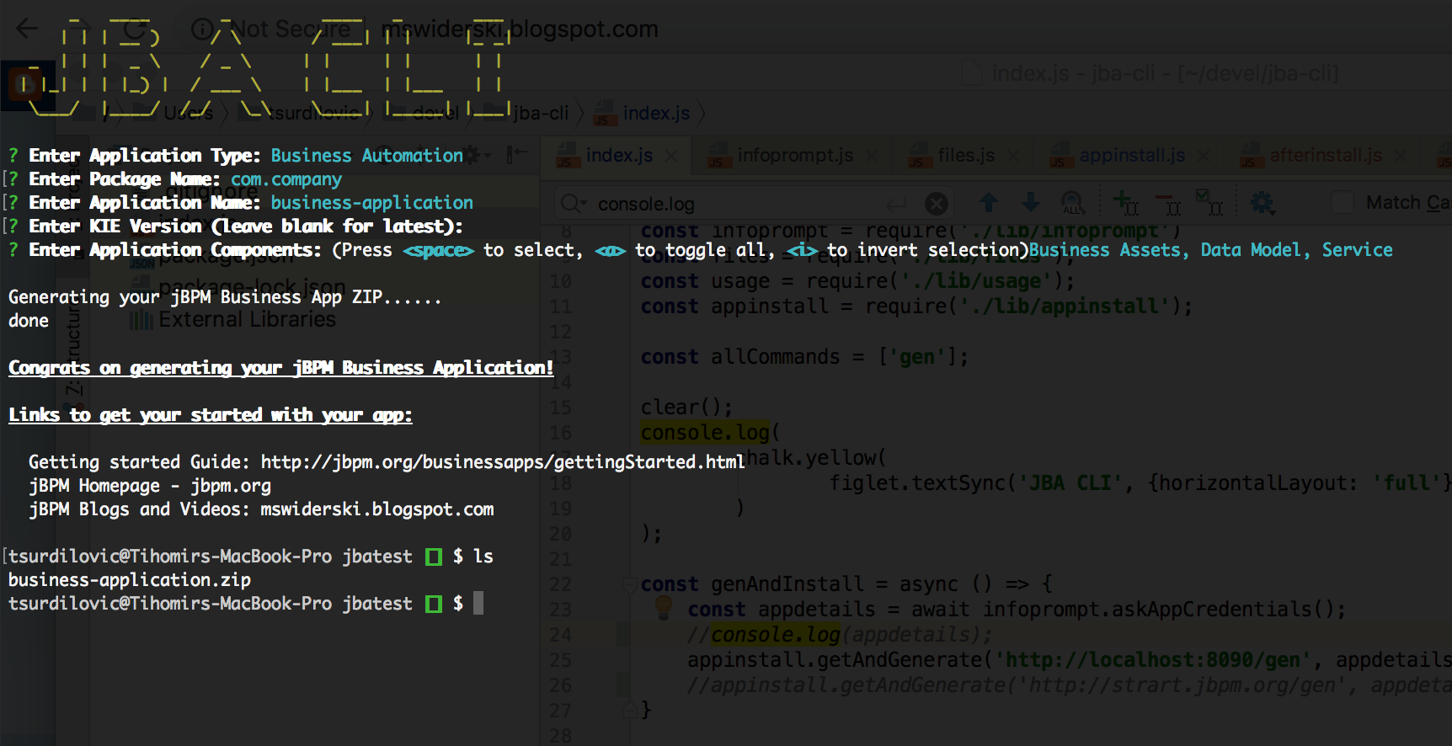Screen dimensions: 1452x746
Task: Click the Find All occurrences icon
Action: click(x=1072, y=203)
